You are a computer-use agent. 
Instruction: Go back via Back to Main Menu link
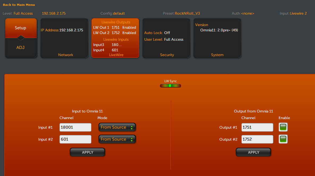[x=19, y=5]
